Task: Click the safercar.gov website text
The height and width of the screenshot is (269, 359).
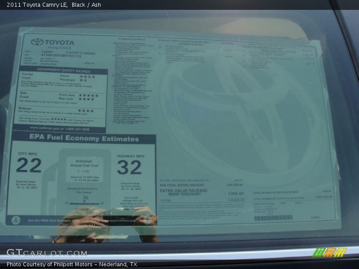Action: pyautogui.click(x=59, y=128)
